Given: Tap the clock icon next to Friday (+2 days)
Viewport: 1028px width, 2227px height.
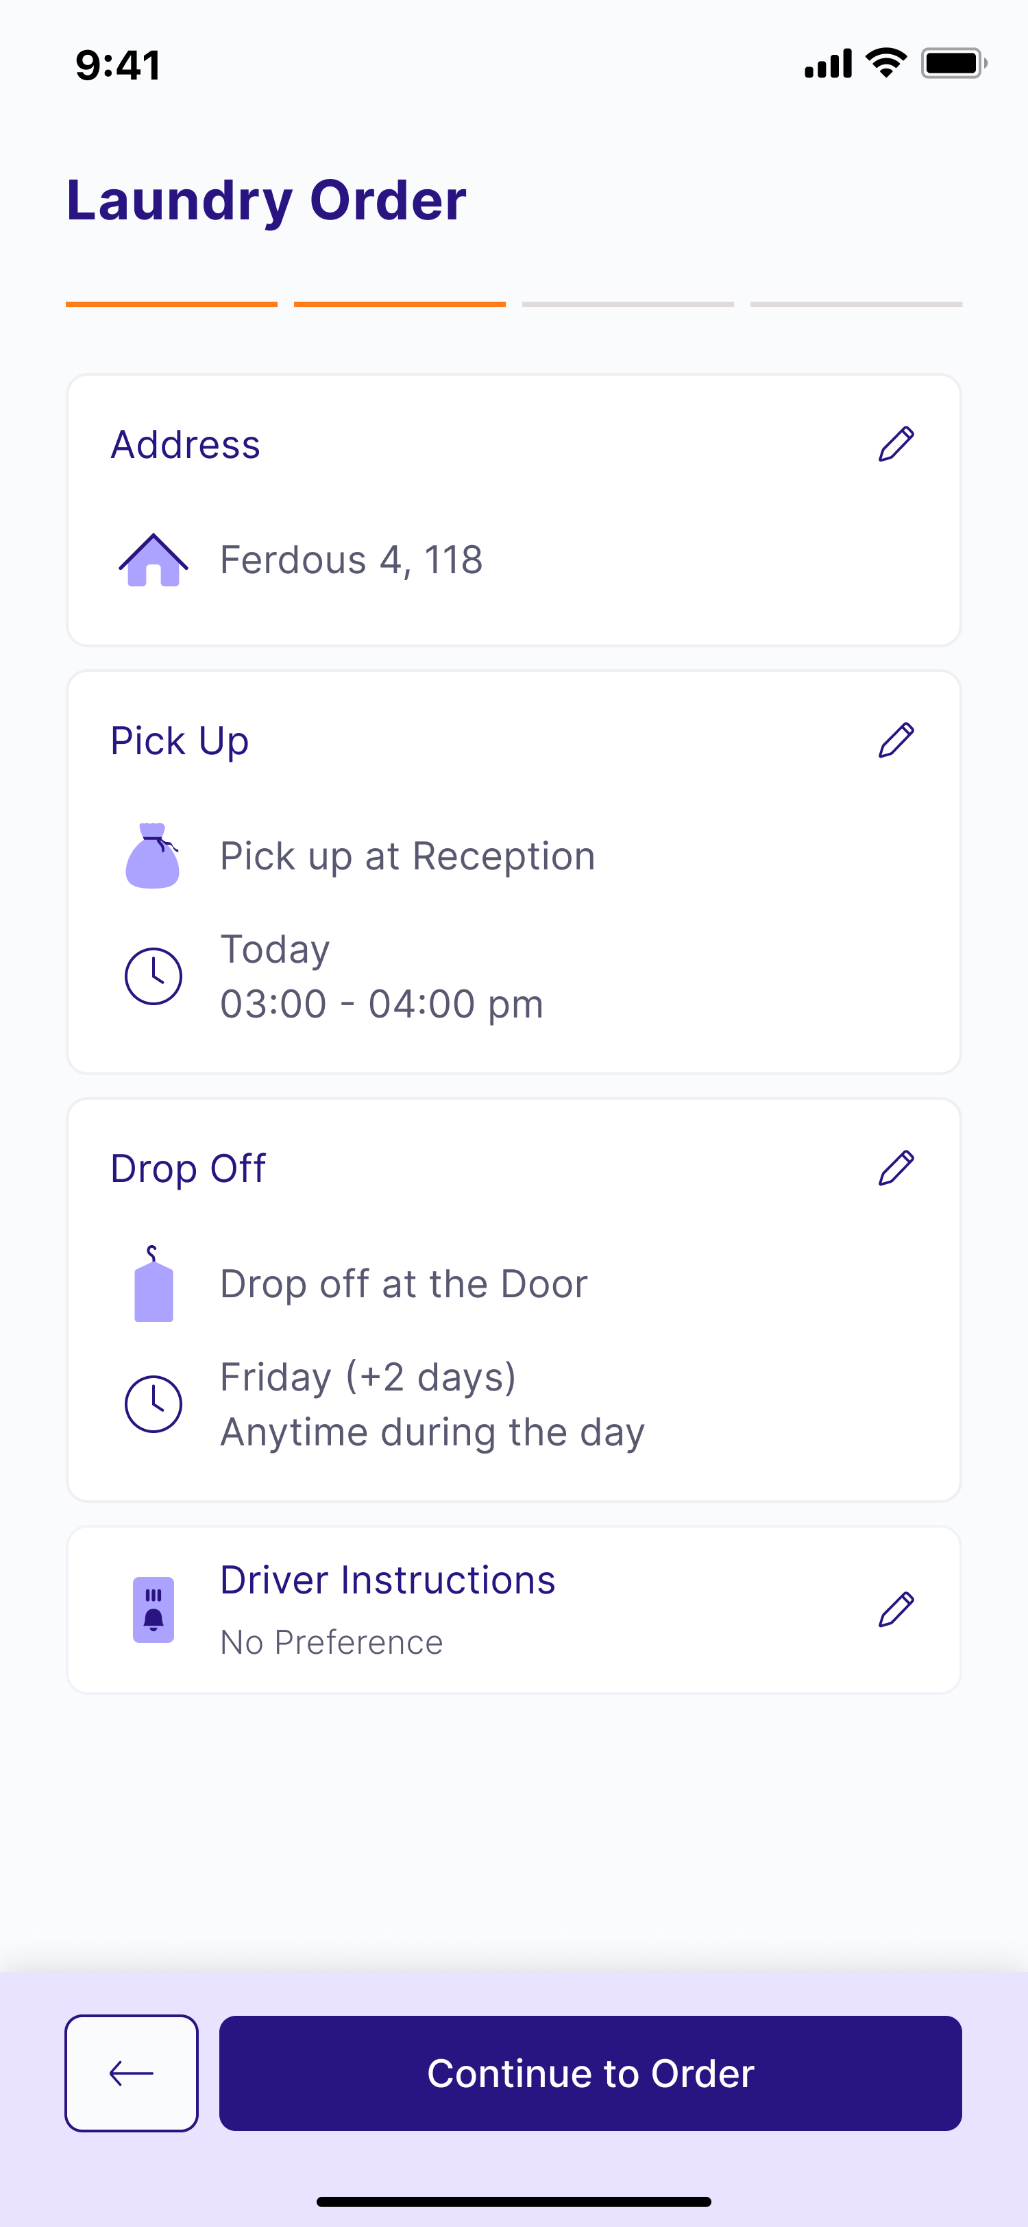Looking at the screenshot, I should coord(154,1404).
